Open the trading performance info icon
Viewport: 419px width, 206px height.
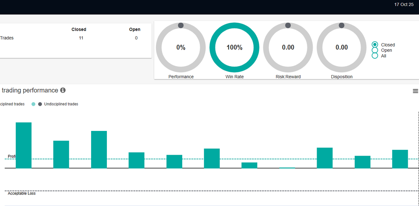(63, 90)
